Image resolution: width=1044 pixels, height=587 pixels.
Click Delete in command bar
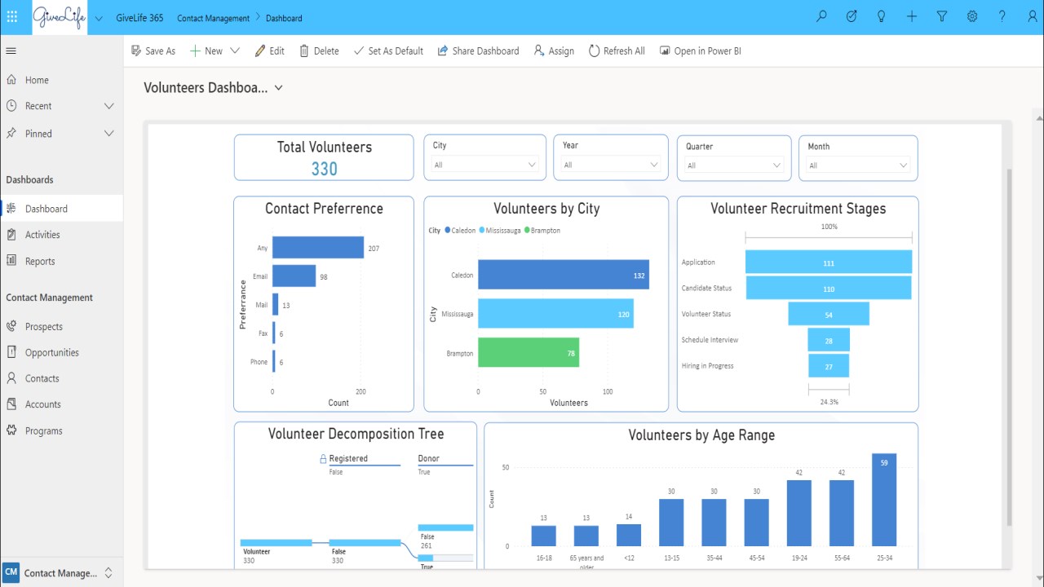click(319, 51)
